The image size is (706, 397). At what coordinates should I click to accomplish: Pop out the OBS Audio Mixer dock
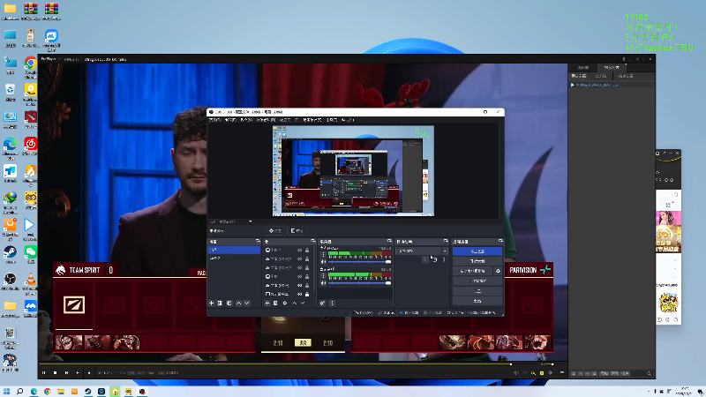coord(389,241)
